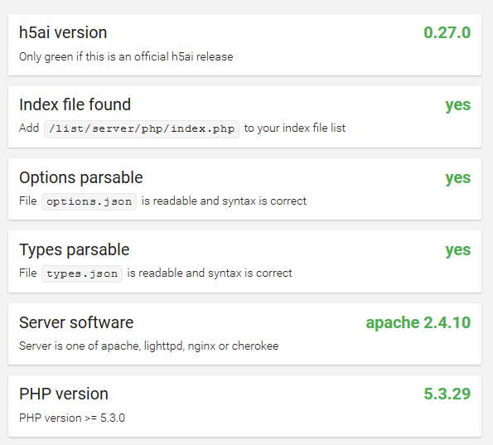Click the yes status for Types parsable
Screen dimensions: 493x445
(x=457, y=250)
